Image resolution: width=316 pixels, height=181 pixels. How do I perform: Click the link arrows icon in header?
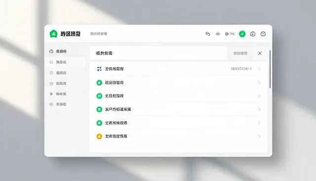tap(208, 34)
